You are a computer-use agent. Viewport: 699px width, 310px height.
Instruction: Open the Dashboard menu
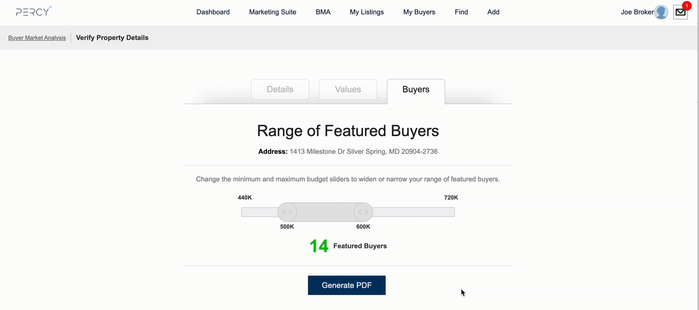(x=213, y=12)
